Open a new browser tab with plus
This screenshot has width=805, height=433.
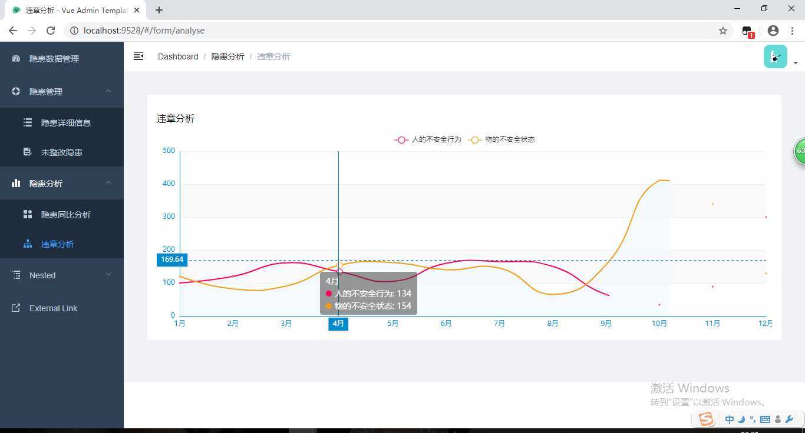pyautogui.click(x=159, y=10)
